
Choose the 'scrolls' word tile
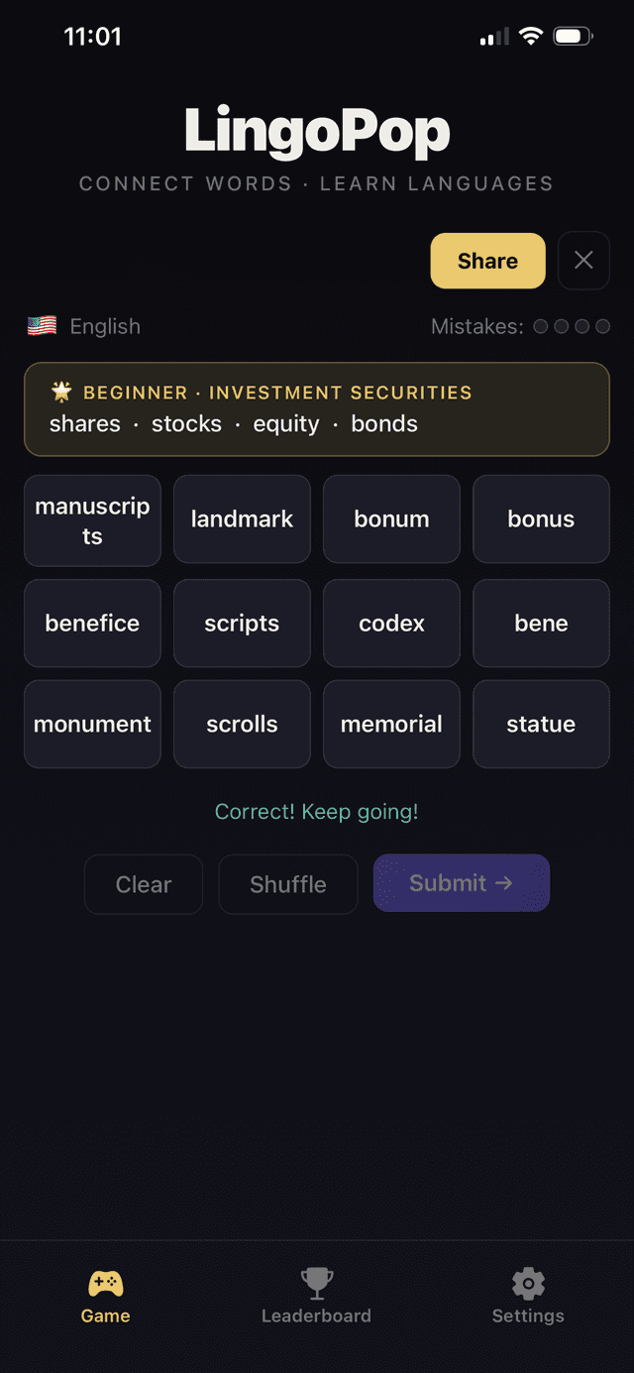pos(242,725)
